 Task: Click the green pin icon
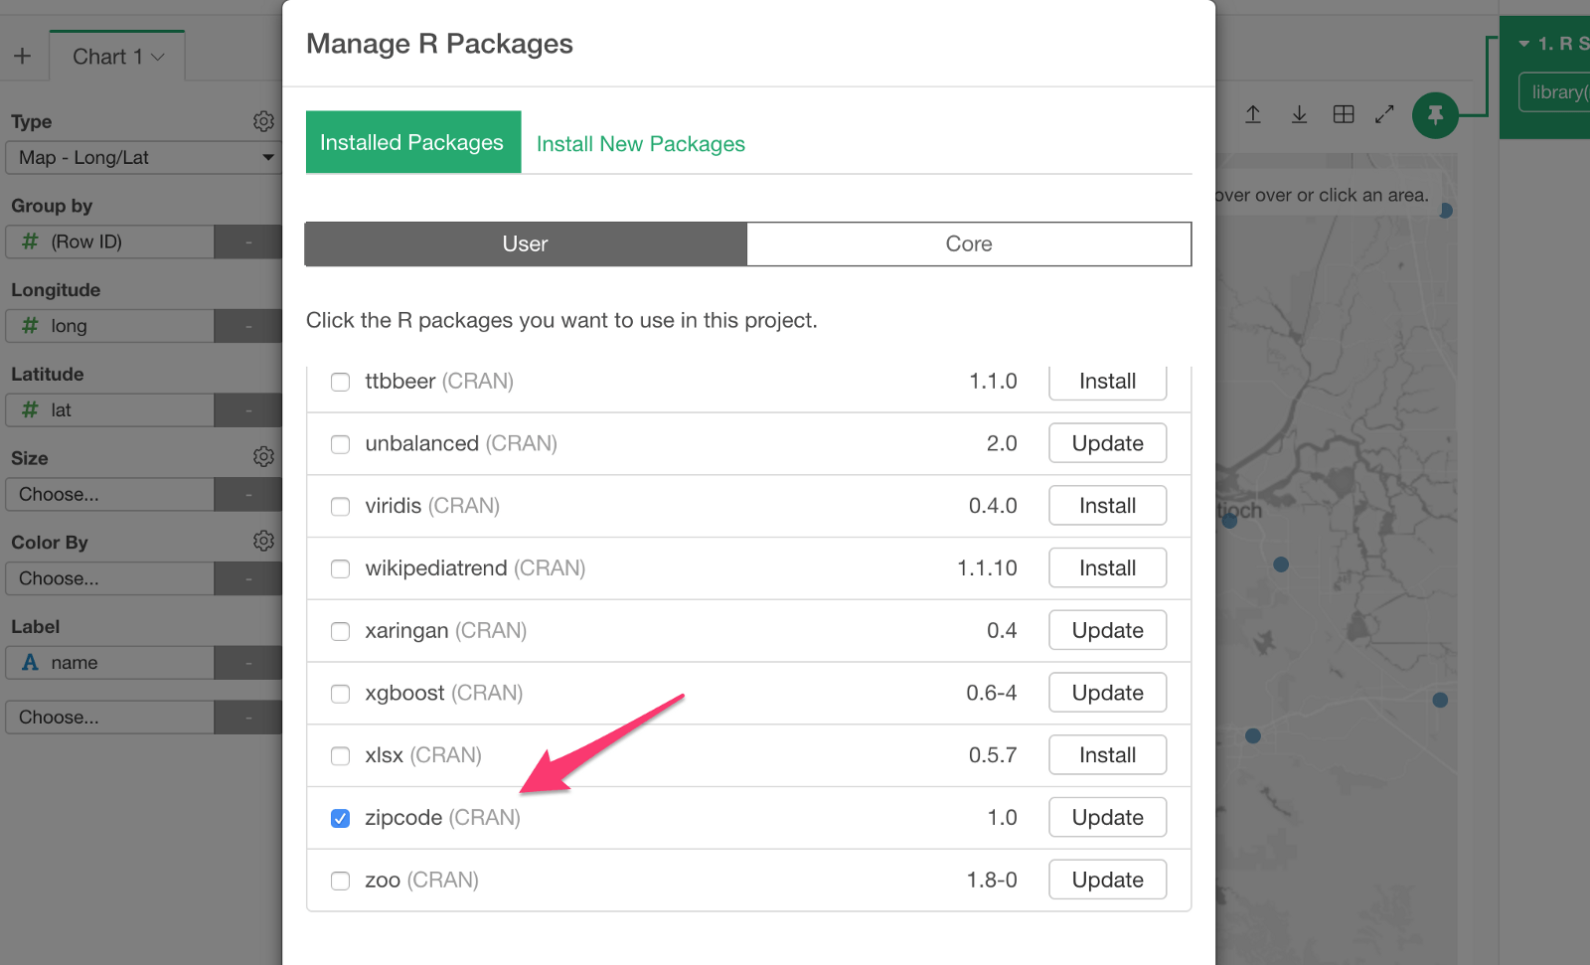[x=1434, y=114]
